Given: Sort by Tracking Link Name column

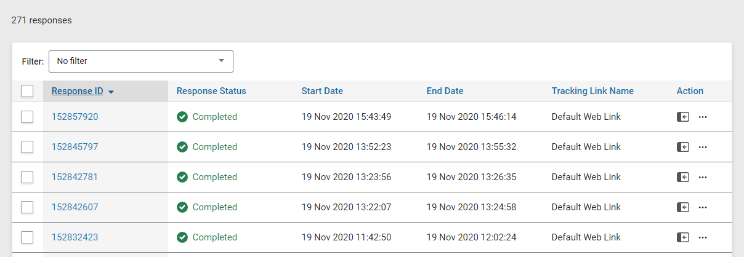Looking at the screenshot, I should (592, 91).
